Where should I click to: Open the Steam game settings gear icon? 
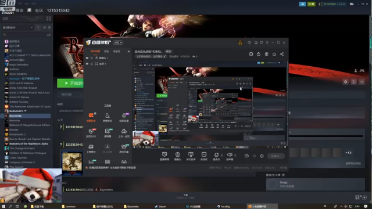(345, 82)
